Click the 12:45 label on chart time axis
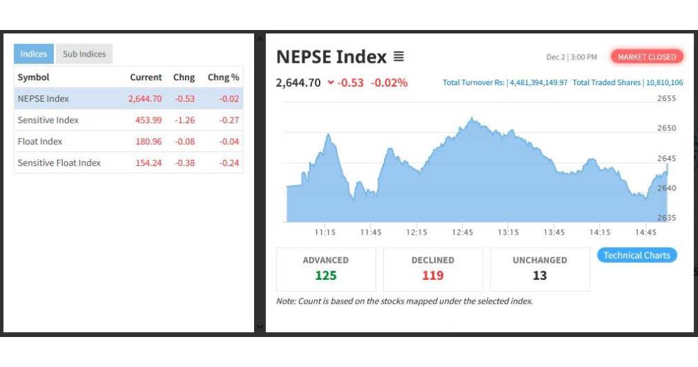Screen dimensions: 698x367 462,232
